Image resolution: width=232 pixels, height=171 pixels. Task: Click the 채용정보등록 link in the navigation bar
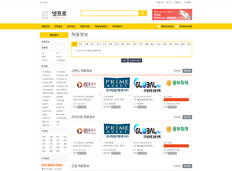pyautogui.click(x=167, y=27)
